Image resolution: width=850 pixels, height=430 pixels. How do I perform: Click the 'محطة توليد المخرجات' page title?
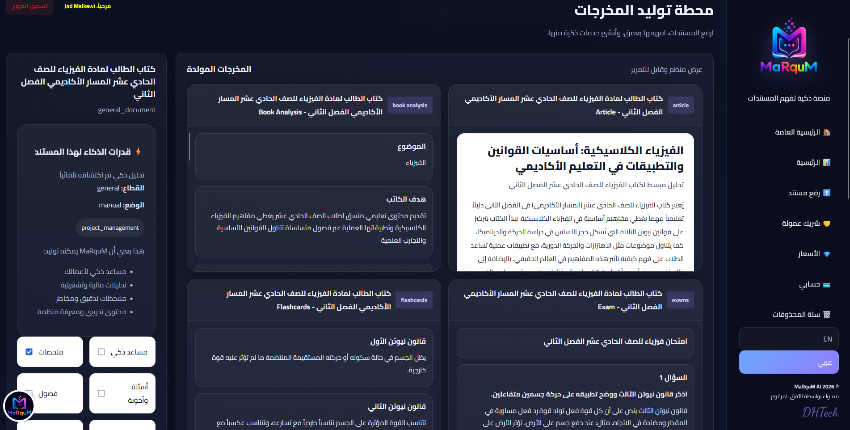644,10
